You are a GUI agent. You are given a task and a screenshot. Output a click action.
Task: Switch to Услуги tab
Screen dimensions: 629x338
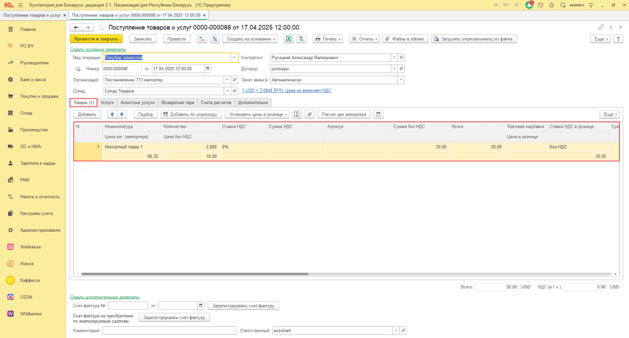(x=107, y=103)
